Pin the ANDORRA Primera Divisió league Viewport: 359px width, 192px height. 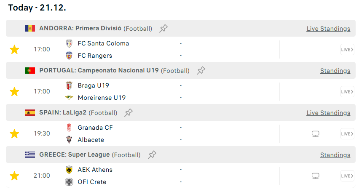[163, 29]
